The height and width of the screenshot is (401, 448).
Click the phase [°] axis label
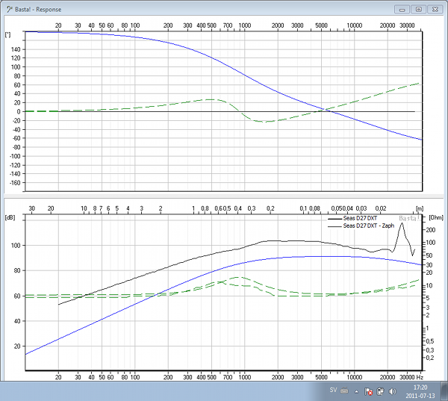(8, 34)
